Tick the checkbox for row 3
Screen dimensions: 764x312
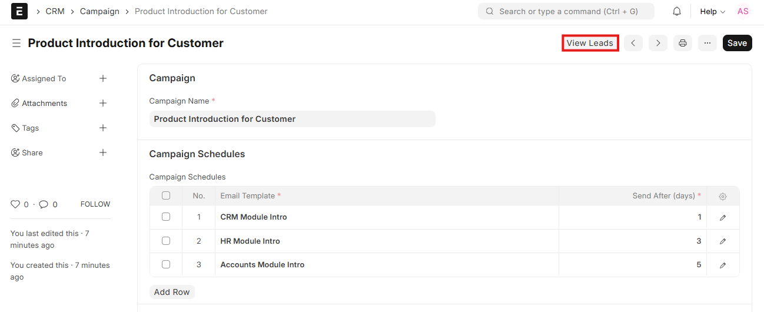click(166, 265)
